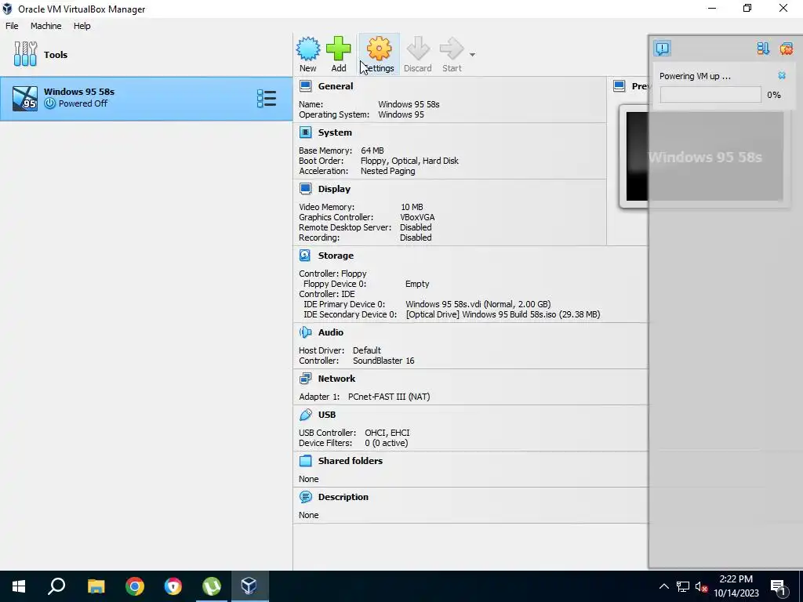
Task: Click the Boot Order Floppy, Optical, Hard Disk value
Action: pyautogui.click(x=409, y=161)
